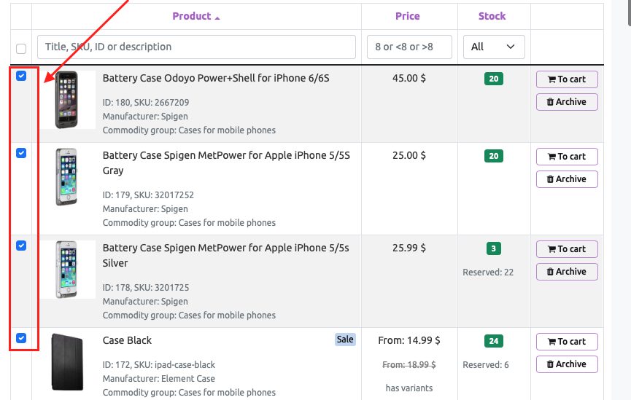Click stock badge 20 for Odoyo Power+Shell
The image size is (631, 400).
(x=493, y=79)
